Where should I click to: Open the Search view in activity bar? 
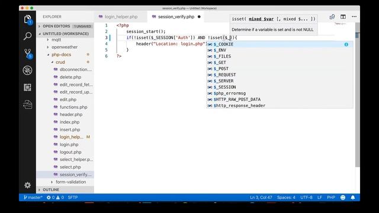[28, 36]
